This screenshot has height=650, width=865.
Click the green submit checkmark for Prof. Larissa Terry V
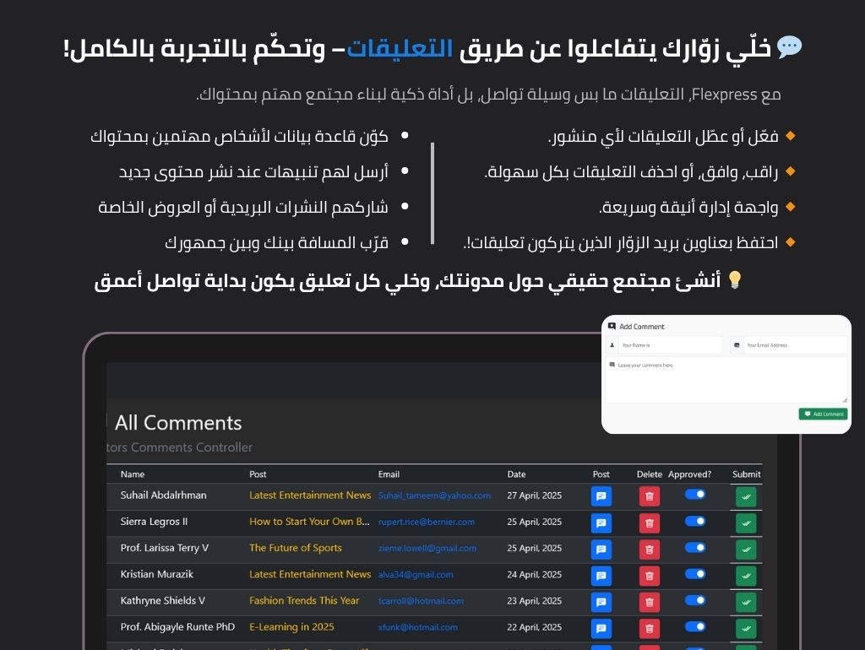(x=745, y=550)
